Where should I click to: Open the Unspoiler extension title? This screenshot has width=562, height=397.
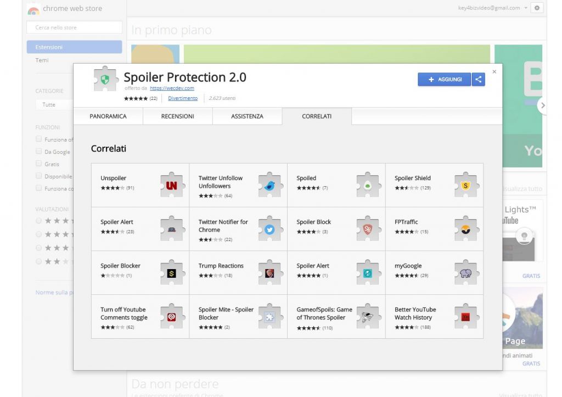coord(113,178)
